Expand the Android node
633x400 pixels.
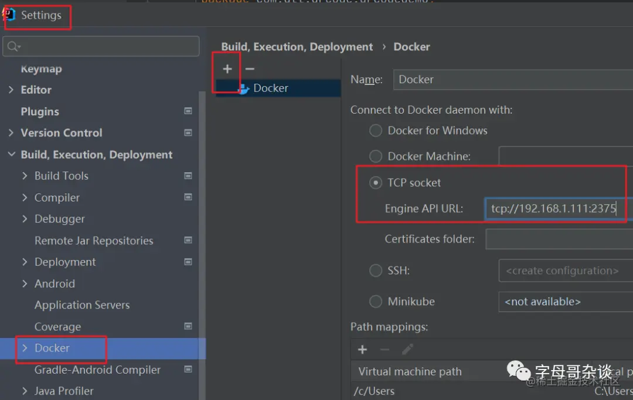click(x=25, y=284)
